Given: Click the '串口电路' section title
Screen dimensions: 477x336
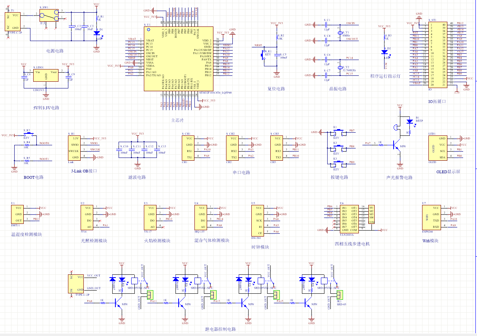Looking at the screenshot, I should pyautogui.click(x=241, y=173).
